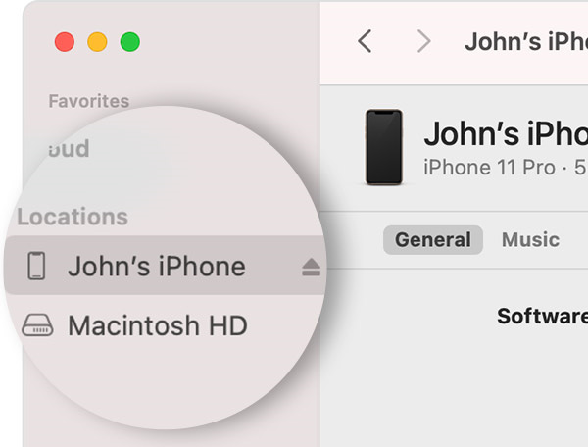Click the Software label
588x447 pixels.
542,316
